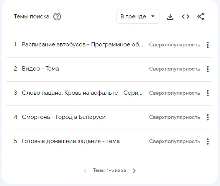Open more options for Готовые домашние задания row
The width and height of the screenshot is (220, 186).
pos(208,142)
